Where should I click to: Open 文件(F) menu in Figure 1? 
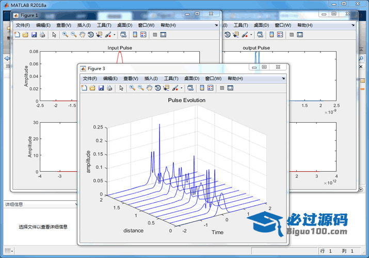(x=23, y=25)
